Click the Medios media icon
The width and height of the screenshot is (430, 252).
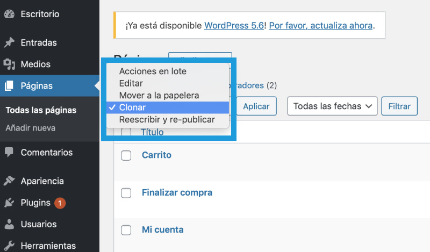[9, 64]
